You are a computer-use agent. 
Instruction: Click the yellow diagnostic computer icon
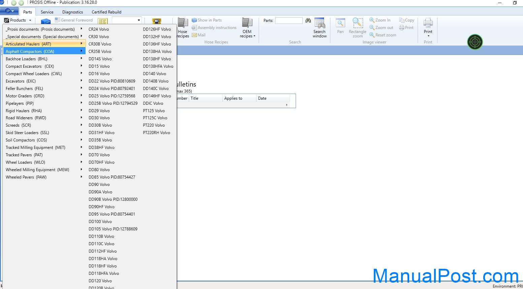pyautogui.click(x=157, y=21)
